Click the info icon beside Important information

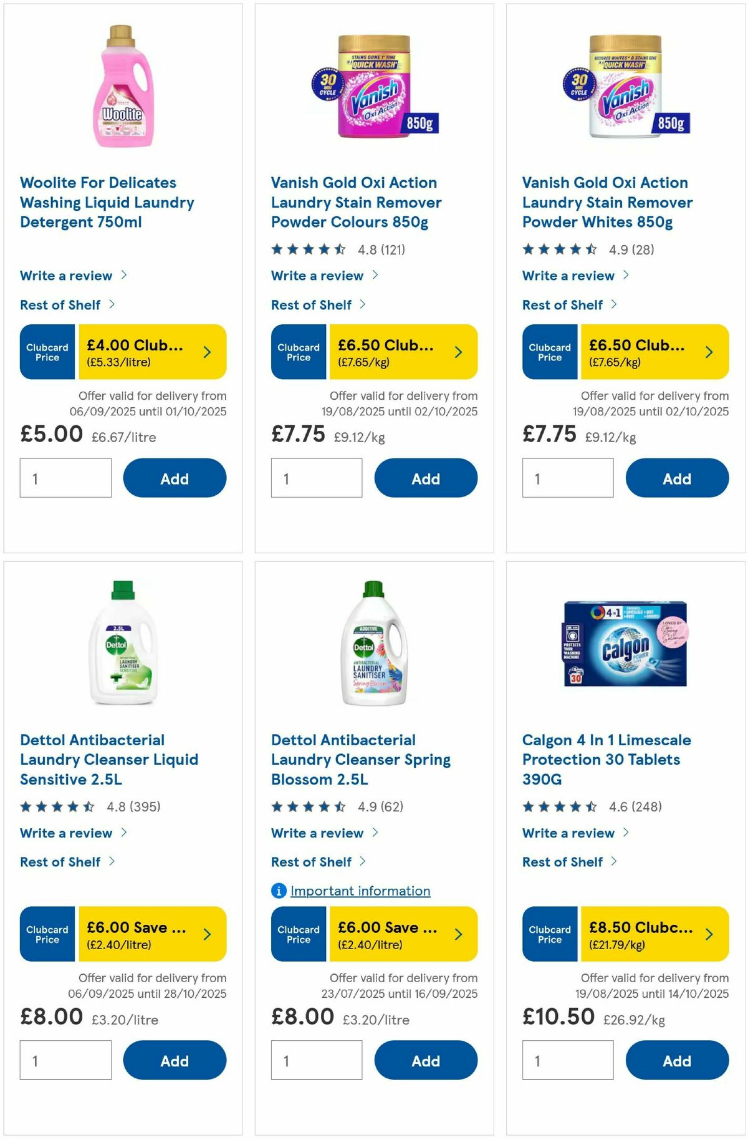pyautogui.click(x=278, y=891)
